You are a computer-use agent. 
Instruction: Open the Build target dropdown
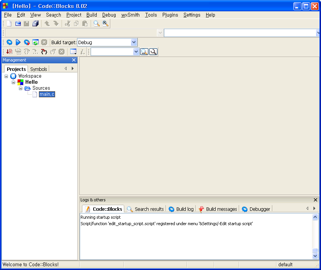[x=134, y=42]
